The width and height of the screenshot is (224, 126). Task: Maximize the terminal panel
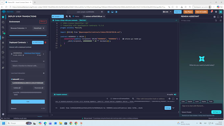click(x=173, y=99)
